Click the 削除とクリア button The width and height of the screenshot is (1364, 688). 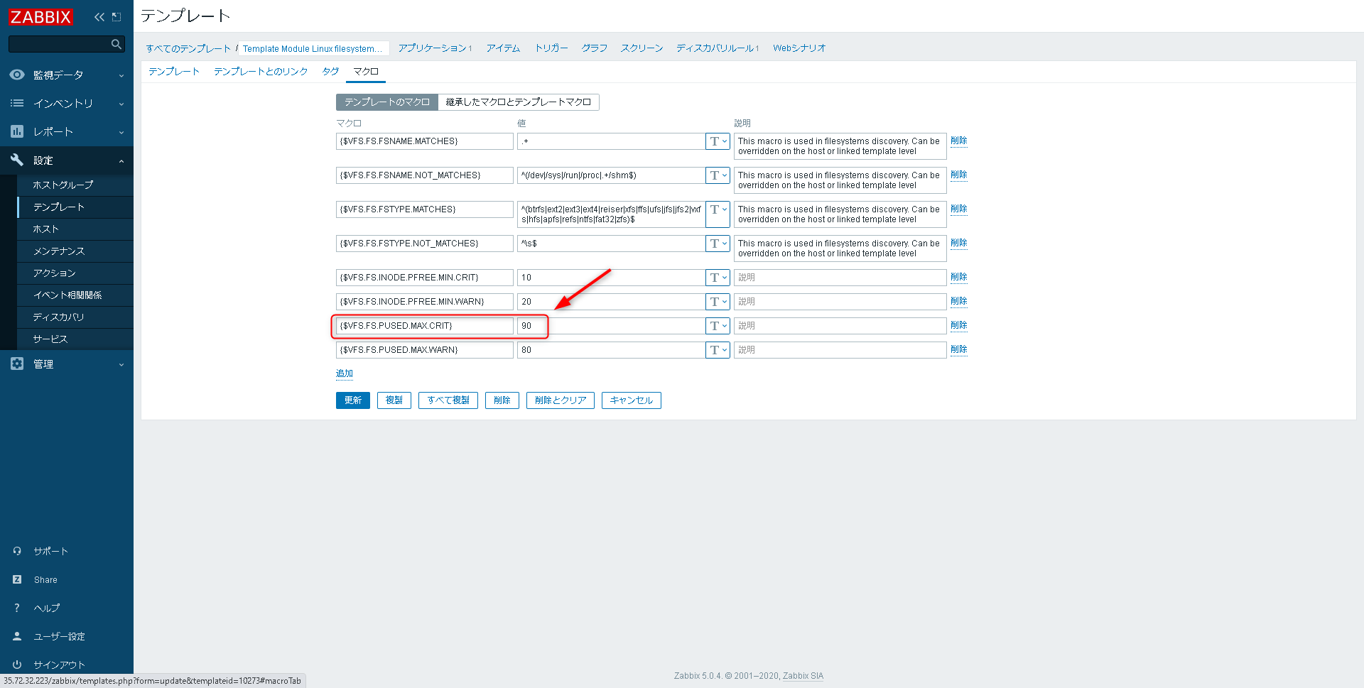coord(561,400)
